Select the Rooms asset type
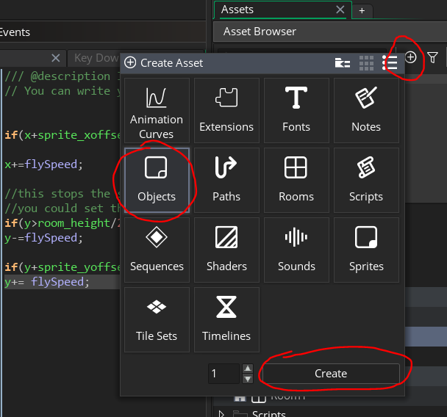The width and height of the screenshot is (447, 417). (x=296, y=180)
